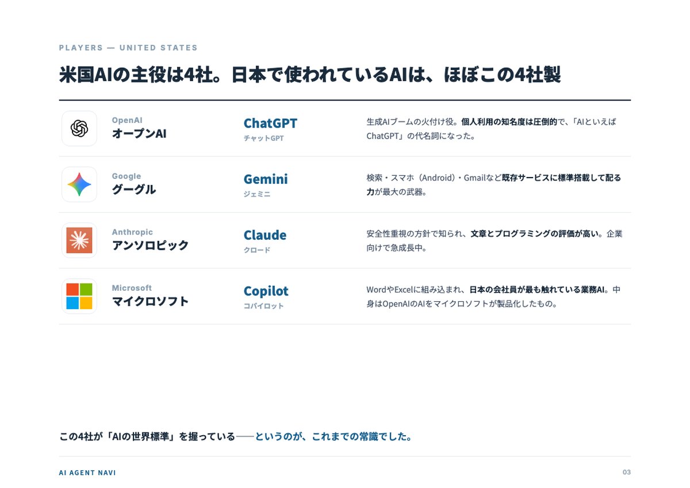Click the slide headline starting with 米国AIの主役は4社

[x=310, y=75]
